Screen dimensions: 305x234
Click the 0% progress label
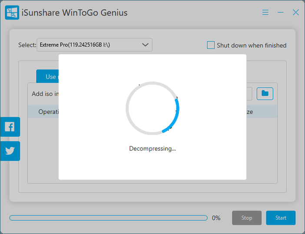coord(216,218)
